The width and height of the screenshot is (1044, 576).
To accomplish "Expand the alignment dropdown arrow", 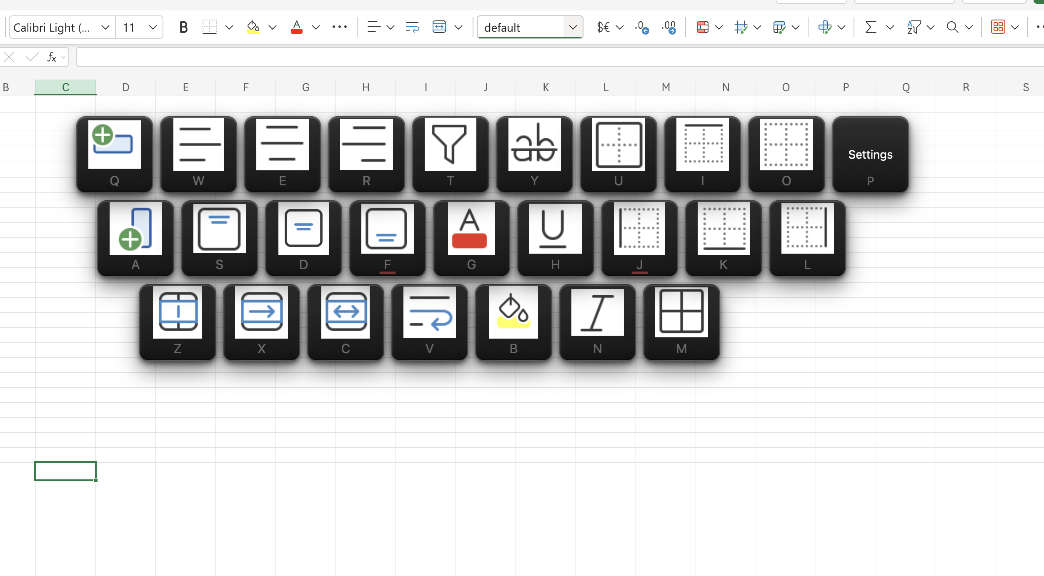I will [391, 27].
